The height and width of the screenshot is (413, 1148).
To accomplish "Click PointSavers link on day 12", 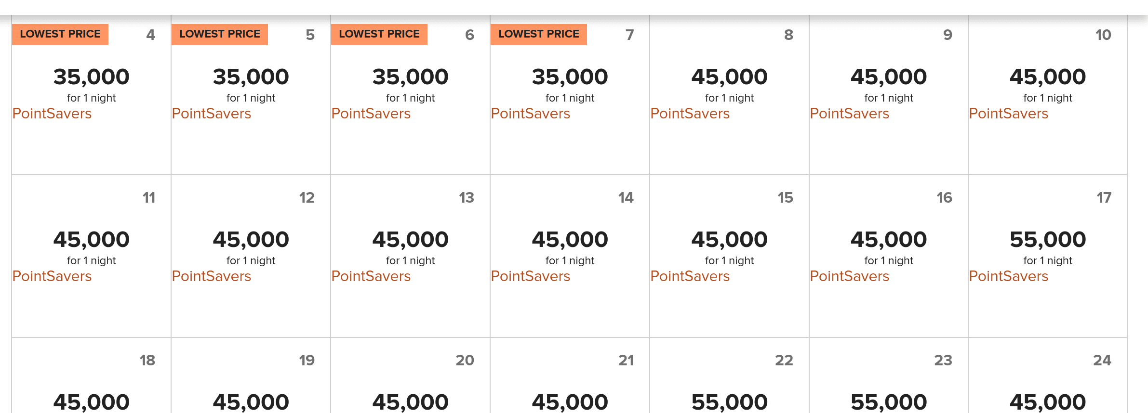I will (212, 276).
